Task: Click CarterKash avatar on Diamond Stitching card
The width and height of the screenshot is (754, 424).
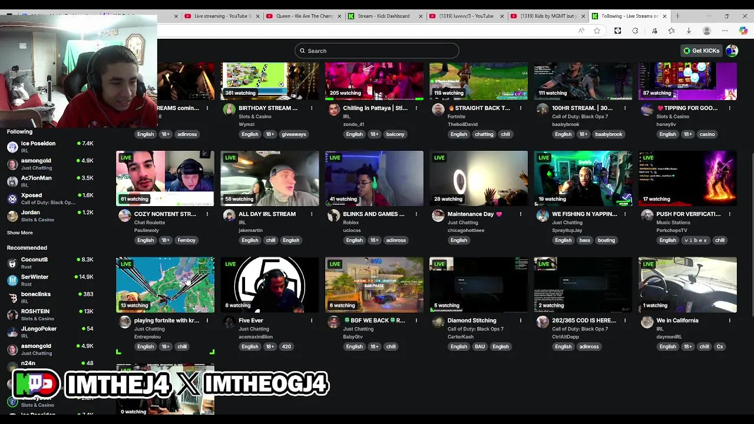Action: [438, 322]
